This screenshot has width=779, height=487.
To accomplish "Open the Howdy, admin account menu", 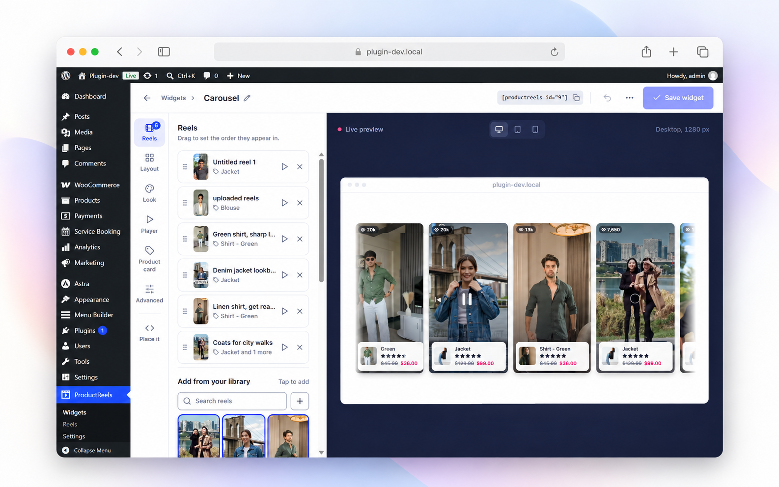I will (692, 76).
